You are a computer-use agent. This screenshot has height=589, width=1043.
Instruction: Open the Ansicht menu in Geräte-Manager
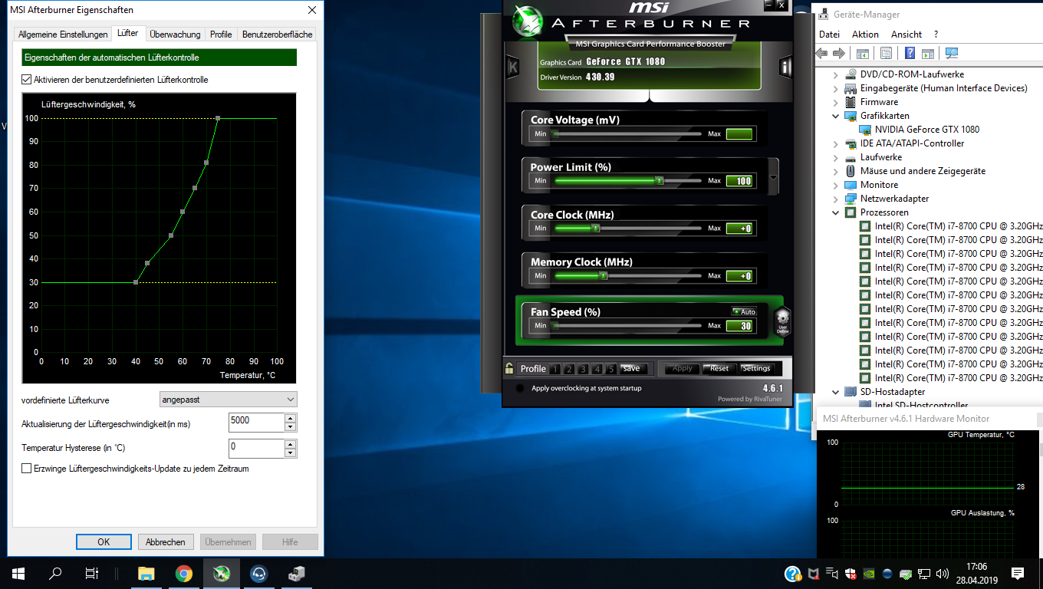click(x=906, y=35)
